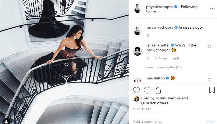The height and width of the screenshot is (124, 217).
Task: Open comments with the speech bubble icon
Action: [x=147, y=90]
